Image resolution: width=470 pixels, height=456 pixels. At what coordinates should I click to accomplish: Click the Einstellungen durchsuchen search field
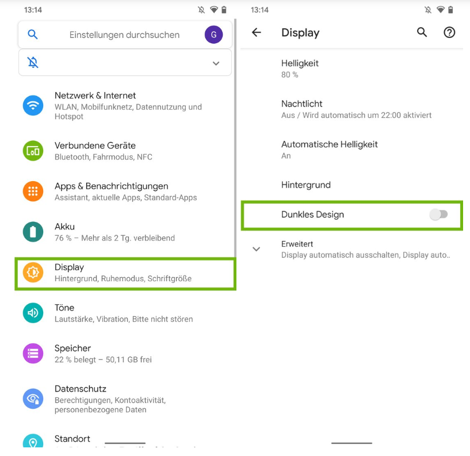click(x=125, y=35)
